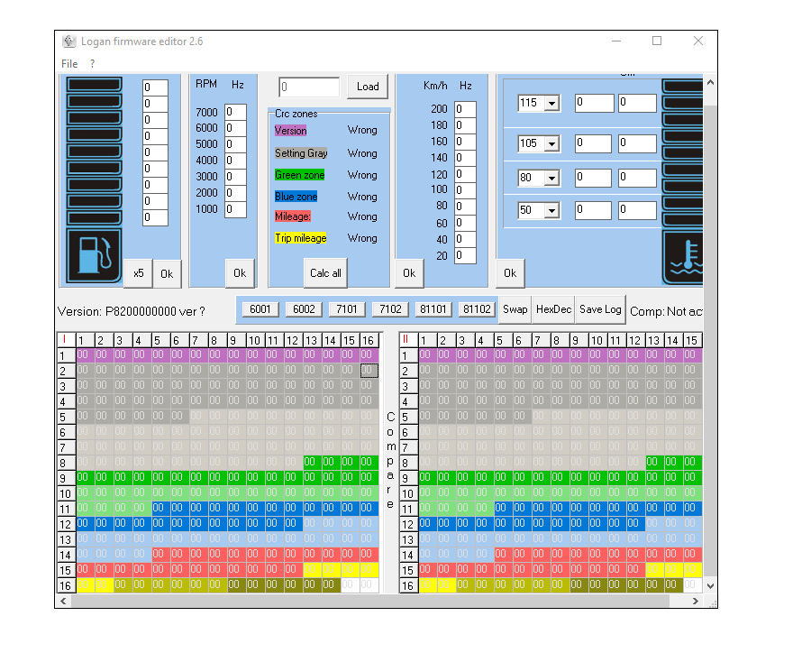
Task: Click the Swap button
Action: click(515, 309)
